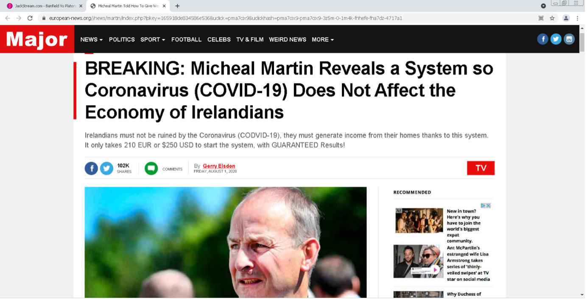
Task: Share article via Twitter button below headline
Action: tap(106, 169)
